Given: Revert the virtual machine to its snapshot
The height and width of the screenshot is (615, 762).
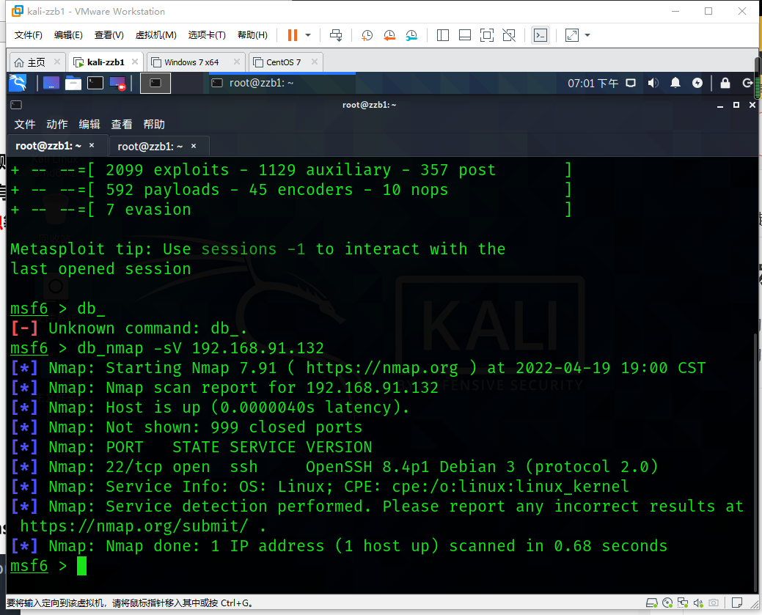Looking at the screenshot, I should pyautogui.click(x=389, y=34).
